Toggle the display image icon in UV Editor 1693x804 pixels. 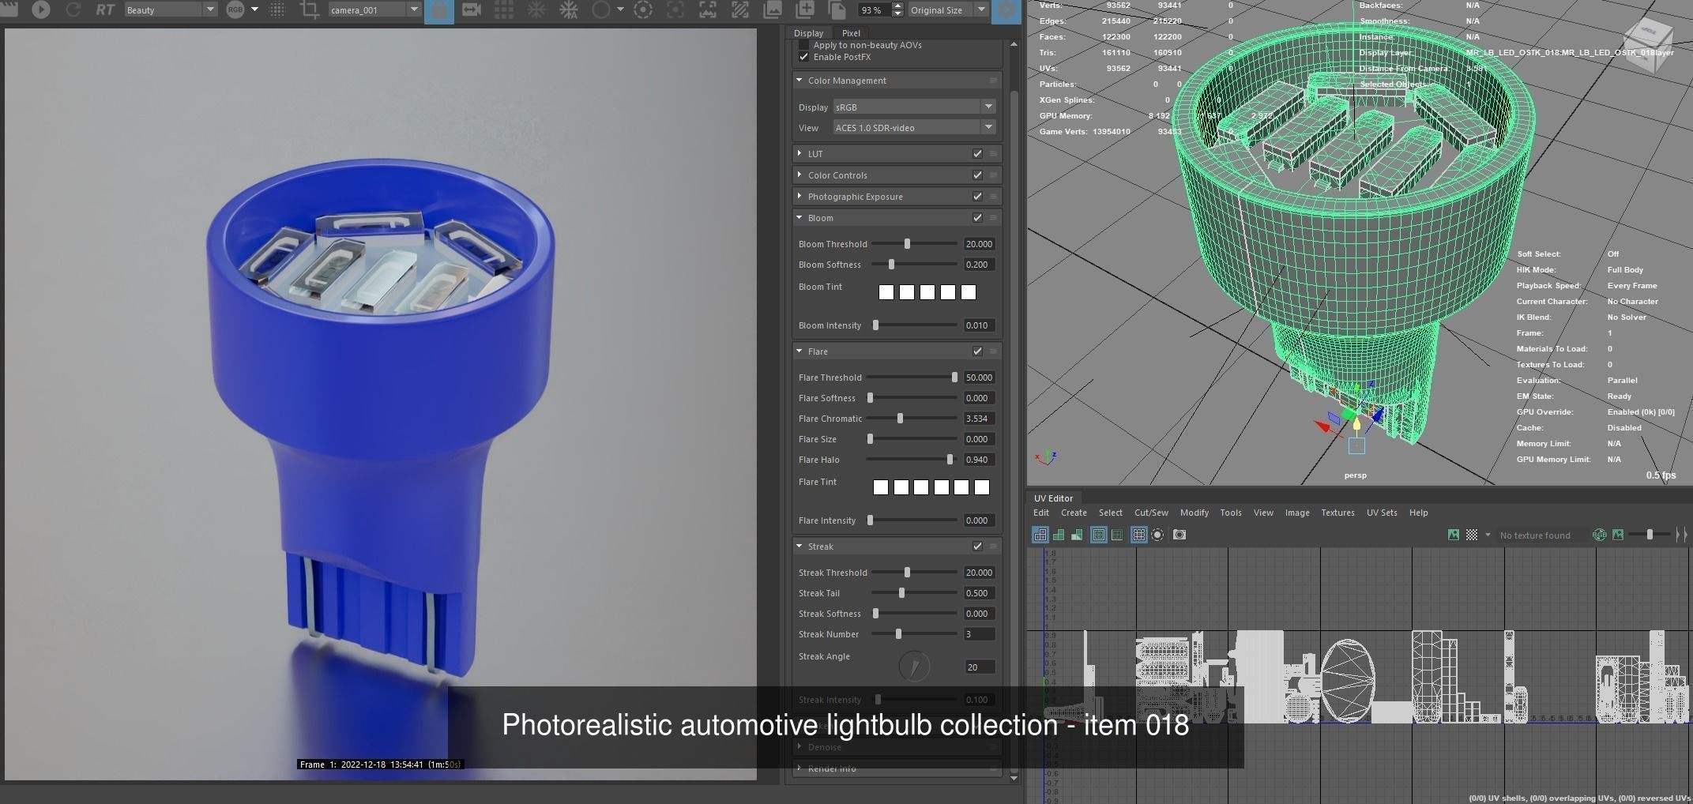click(1453, 535)
